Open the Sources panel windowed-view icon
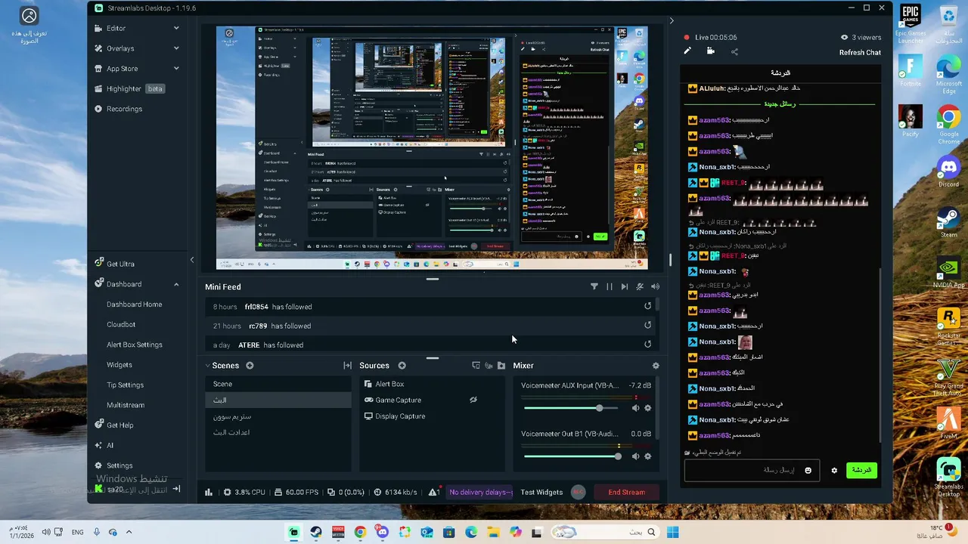The image size is (968, 544). (476, 366)
